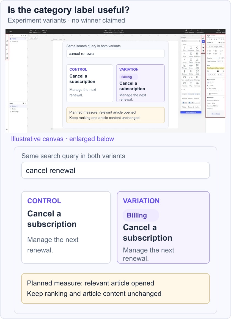Pick the Droplist widget
Viewport: 231px width, 319px height.
click(191, 78)
